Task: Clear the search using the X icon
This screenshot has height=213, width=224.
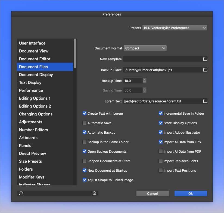Action: point(95,193)
